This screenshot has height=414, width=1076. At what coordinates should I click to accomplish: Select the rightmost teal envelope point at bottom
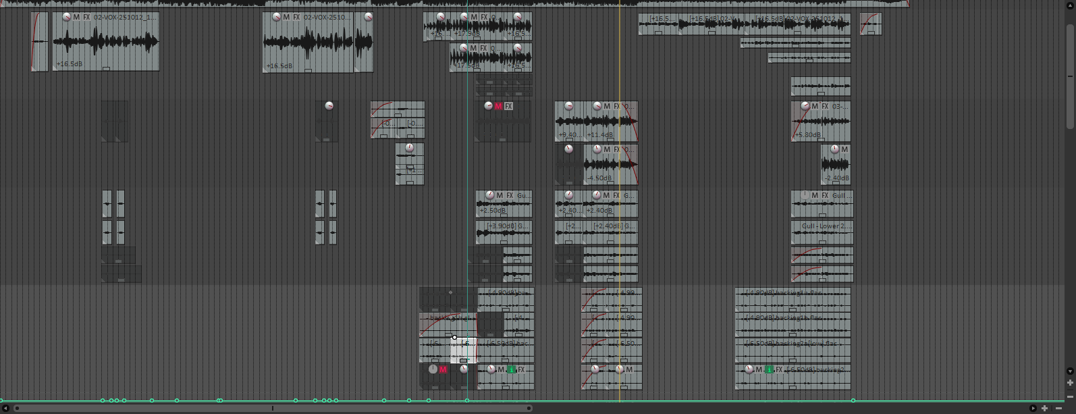tap(853, 400)
